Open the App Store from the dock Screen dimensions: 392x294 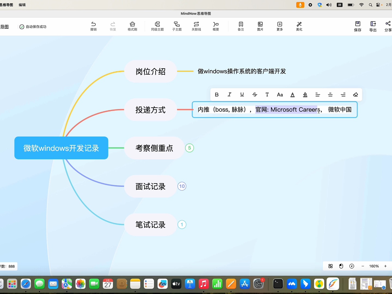pos(245,284)
